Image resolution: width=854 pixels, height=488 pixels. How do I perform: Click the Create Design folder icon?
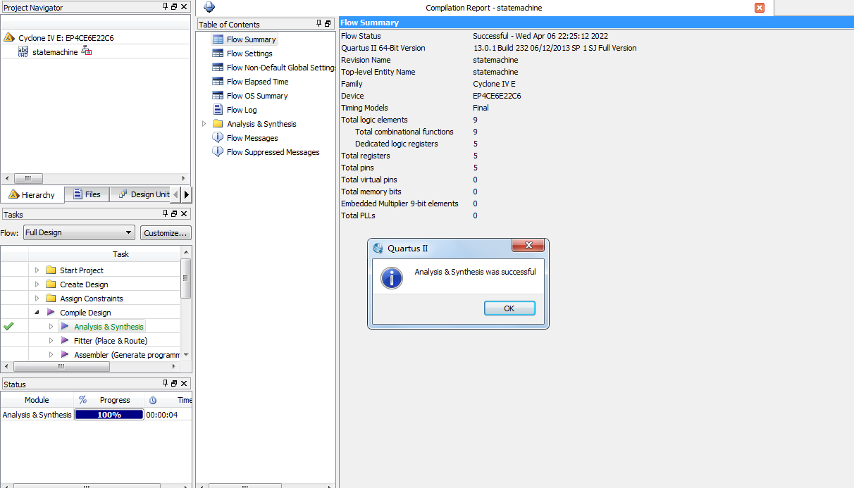tap(51, 284)
